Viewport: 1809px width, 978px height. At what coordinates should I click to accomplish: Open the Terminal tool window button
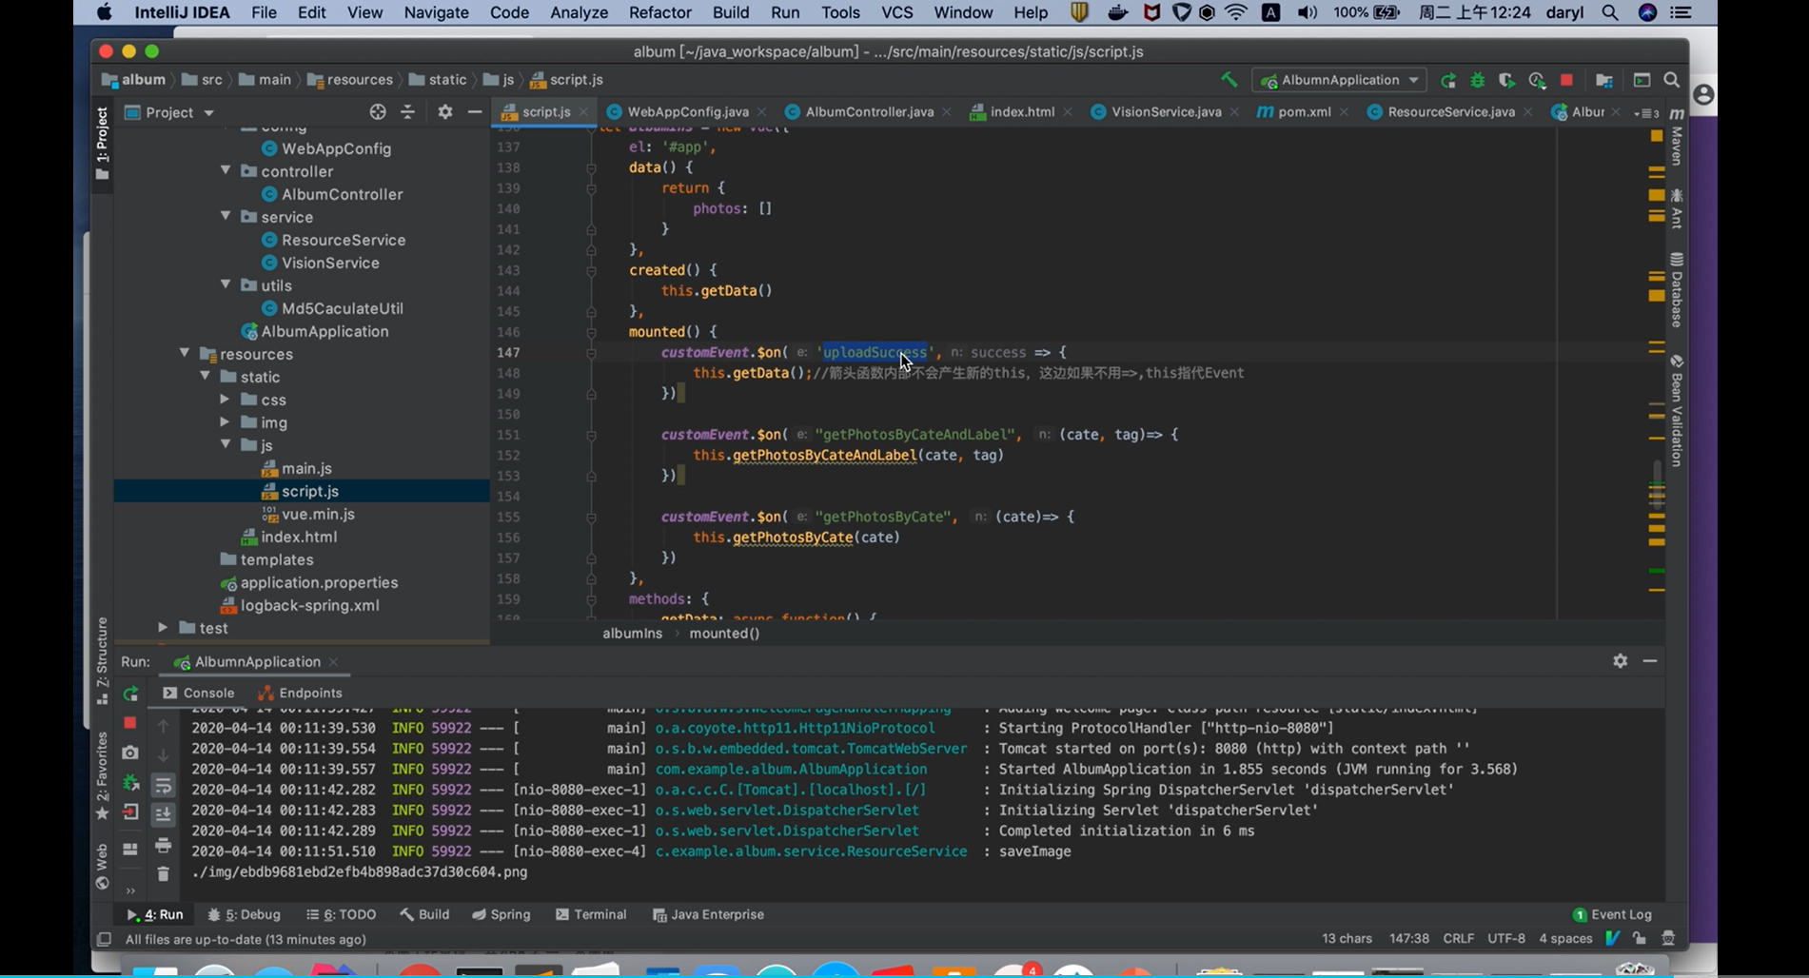pos(591,914)
